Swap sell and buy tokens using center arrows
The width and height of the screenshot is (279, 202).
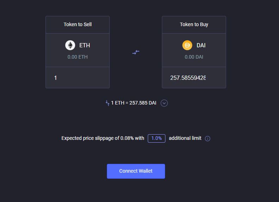136,52
